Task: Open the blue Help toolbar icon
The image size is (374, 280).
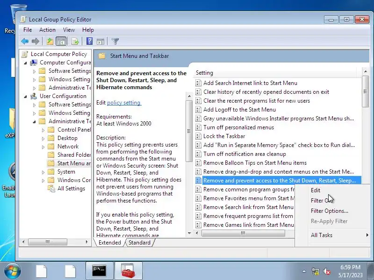Action: 89,41
